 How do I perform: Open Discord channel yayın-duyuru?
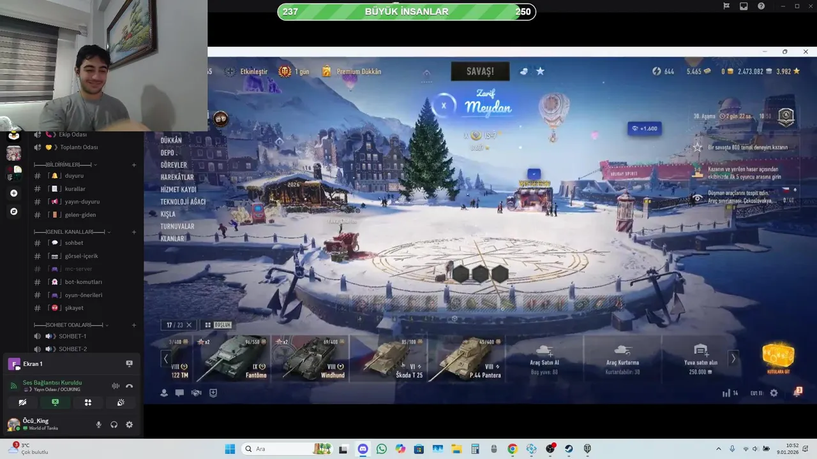pyautogui.click(x=82, y=201)
